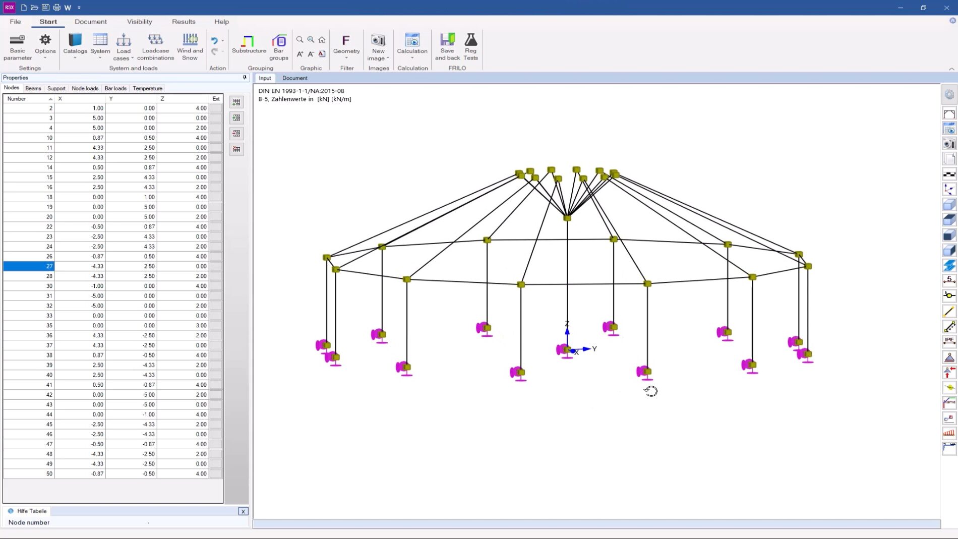Open the Wind and Snow tool
958x539 pixels.
click(x=190, y=46)
